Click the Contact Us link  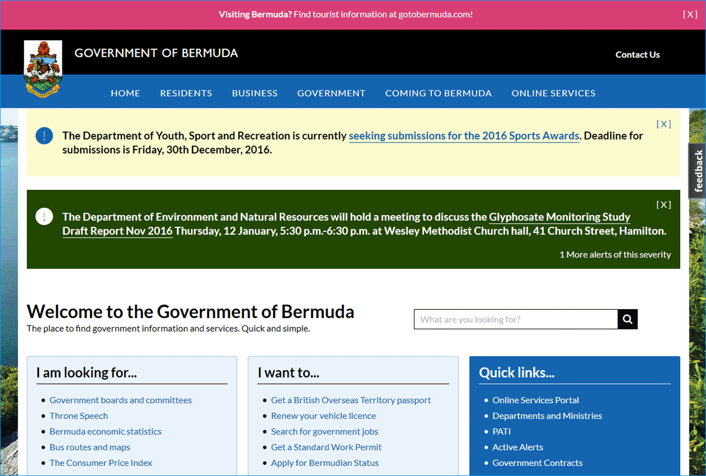[x=637, y=55]
